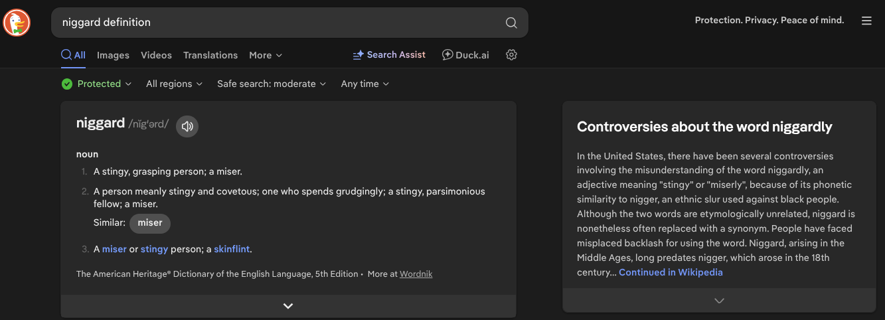Click the green Protected checkmark icon
The height and width of the screenshot is (320, 885).
point(67,84)
